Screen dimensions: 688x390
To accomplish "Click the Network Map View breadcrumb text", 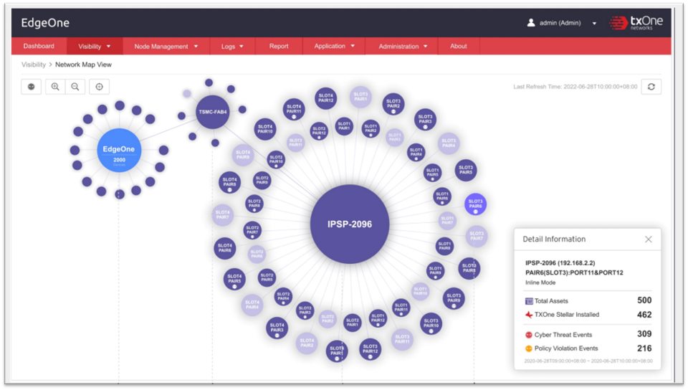I will click(83, 65).
